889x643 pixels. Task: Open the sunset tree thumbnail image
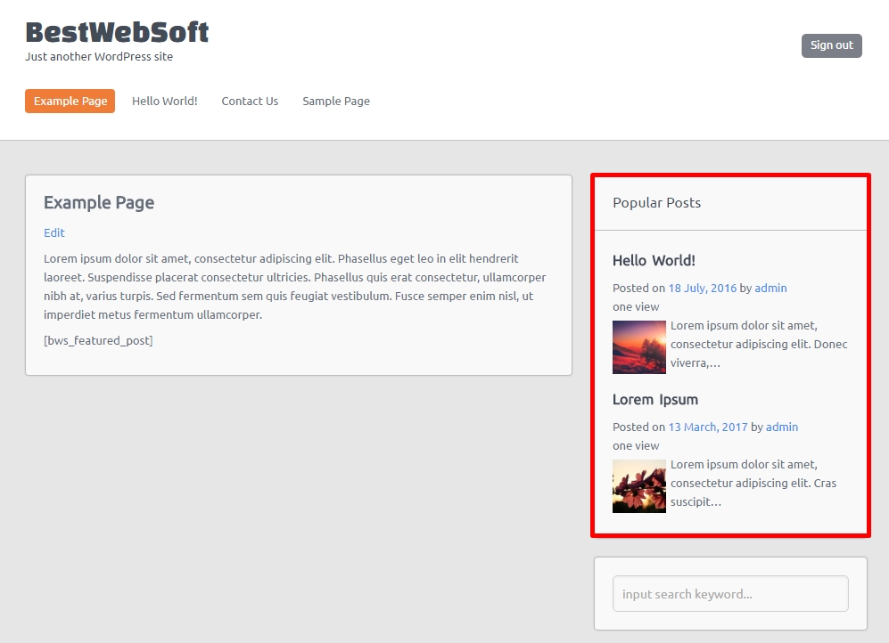pos(639,347)
